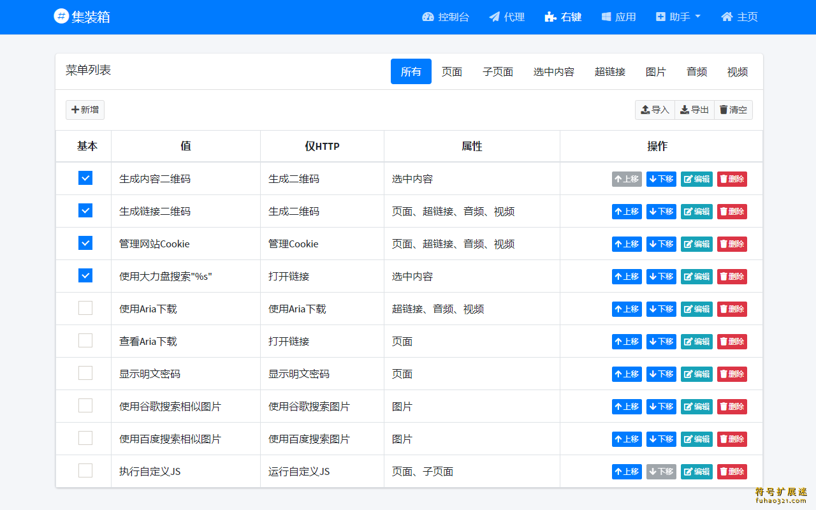
Task: Edit the 使用谷歌搜索相似图片 row
Action: (697, 407)
